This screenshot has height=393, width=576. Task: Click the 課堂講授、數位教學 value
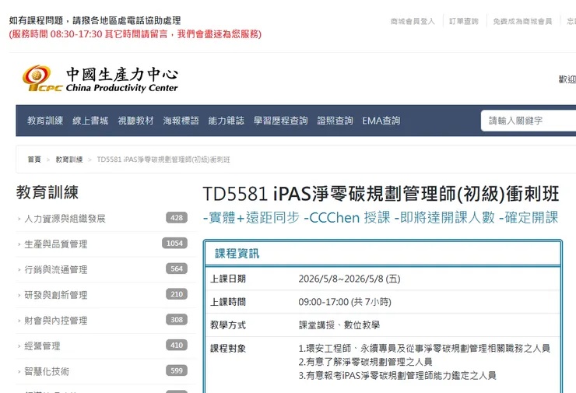point(339,325)
